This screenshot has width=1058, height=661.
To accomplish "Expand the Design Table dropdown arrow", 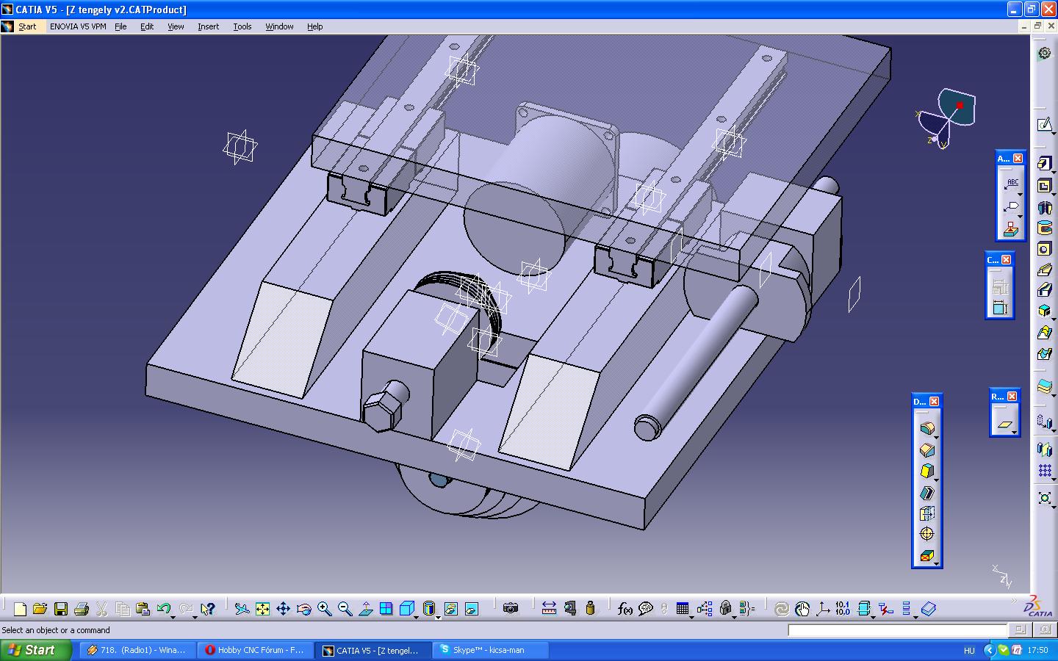I will (692, 617).
